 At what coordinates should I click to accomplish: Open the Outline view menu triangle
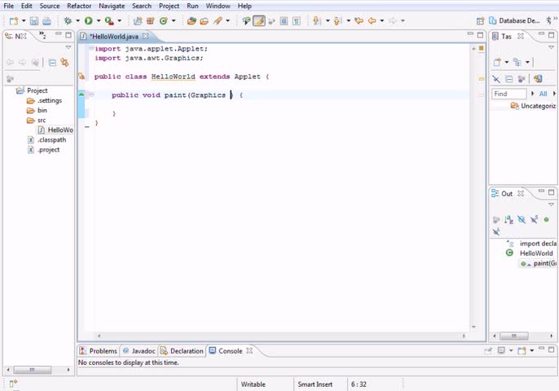tap(551, 204)
